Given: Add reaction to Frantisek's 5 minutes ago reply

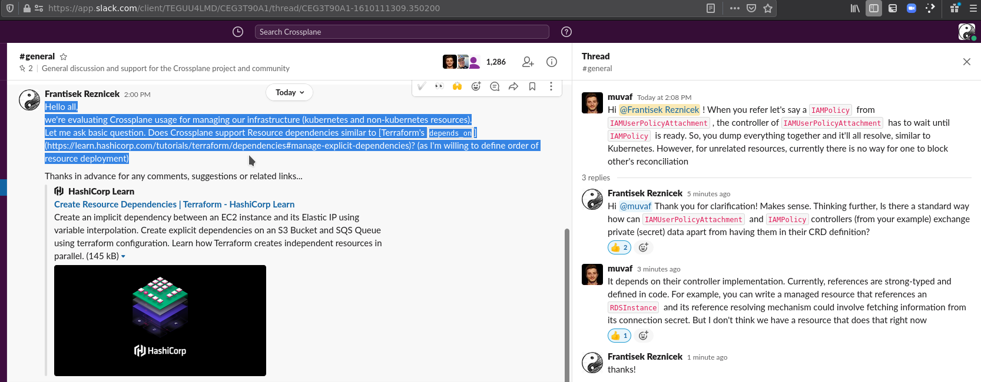Looking at the screenshot, I should tap(644, 247).
